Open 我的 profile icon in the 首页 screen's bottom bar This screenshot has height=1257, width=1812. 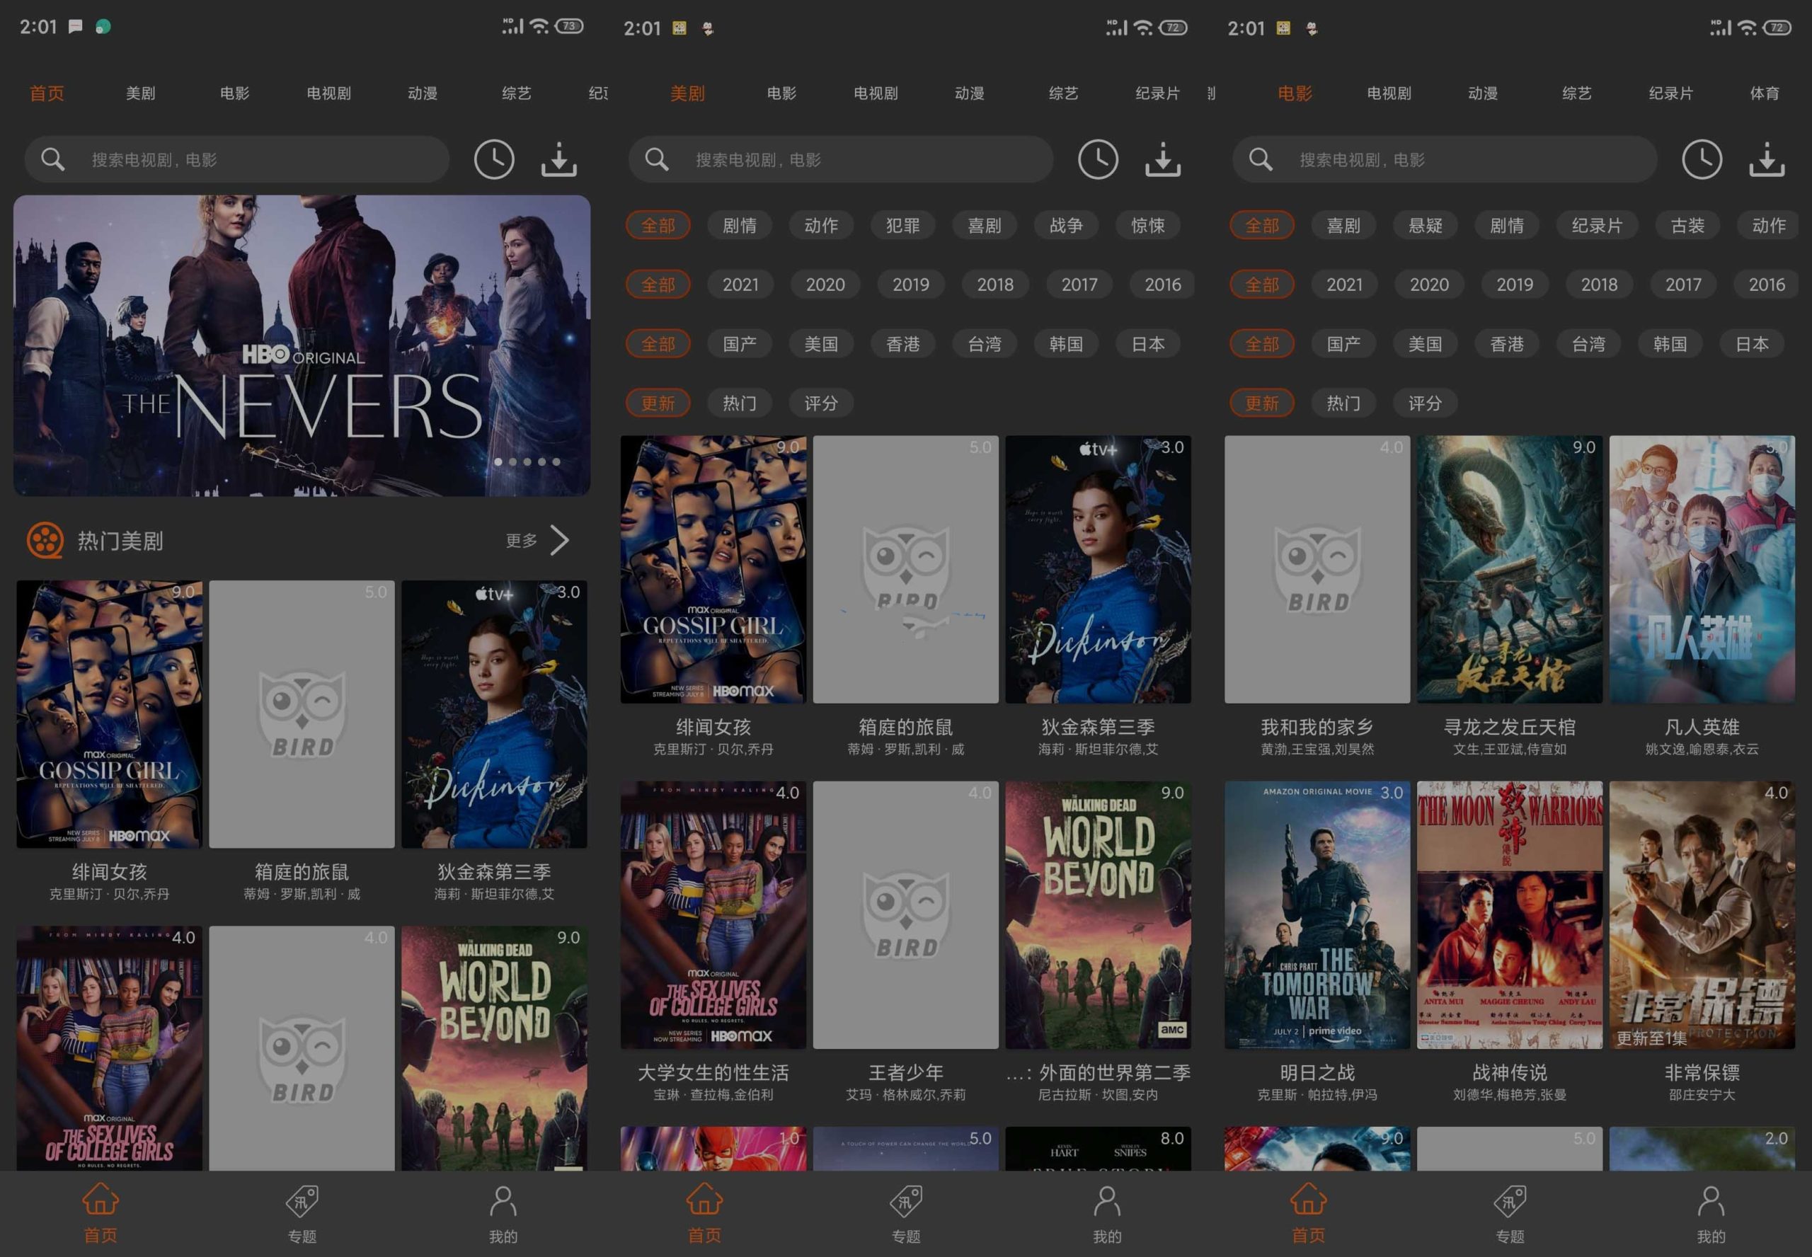coord(503,1201)
